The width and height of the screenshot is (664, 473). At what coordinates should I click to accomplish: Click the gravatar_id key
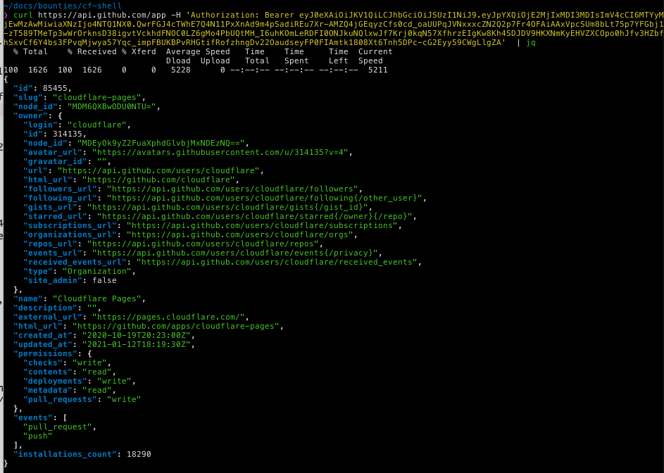(x=56, y=161)
